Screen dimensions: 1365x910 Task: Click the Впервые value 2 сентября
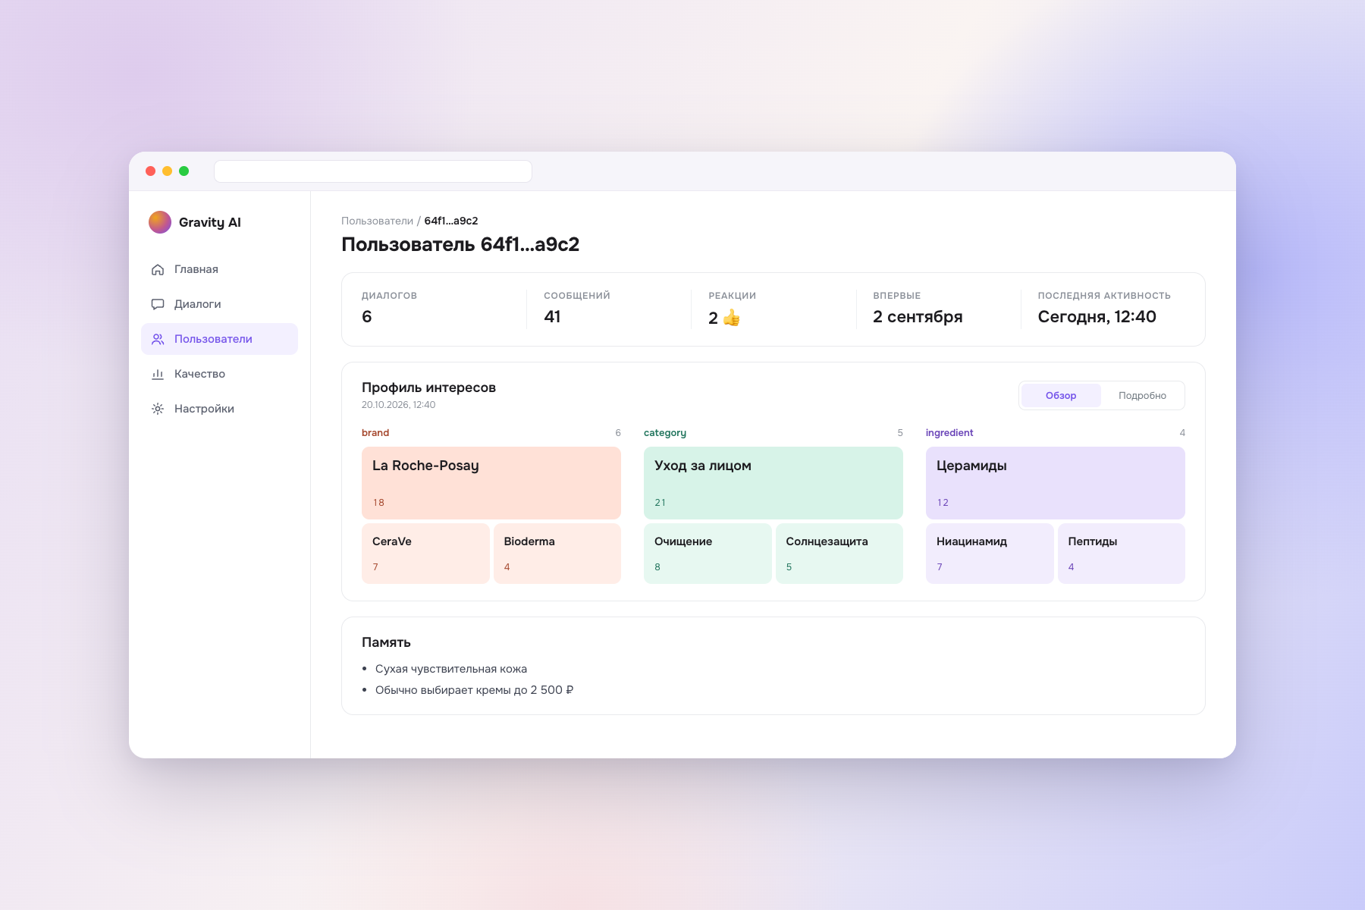click(x=918, y=317)
